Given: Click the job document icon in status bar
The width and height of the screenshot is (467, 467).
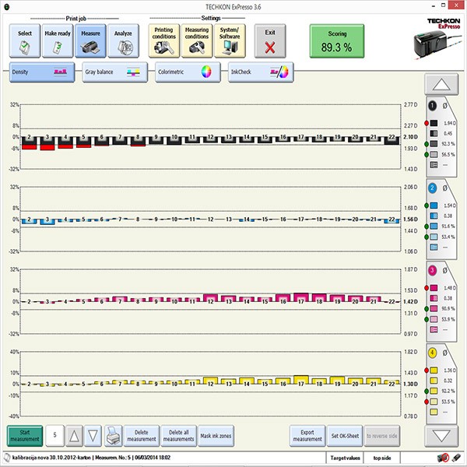Looking at the screenshot, I should tap(7, 458).
